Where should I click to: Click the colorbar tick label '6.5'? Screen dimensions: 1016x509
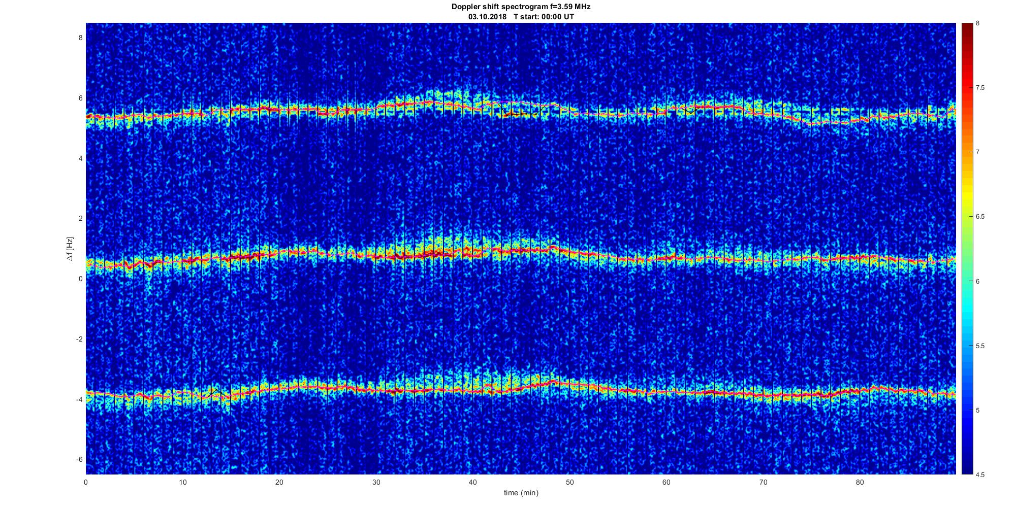980,217
